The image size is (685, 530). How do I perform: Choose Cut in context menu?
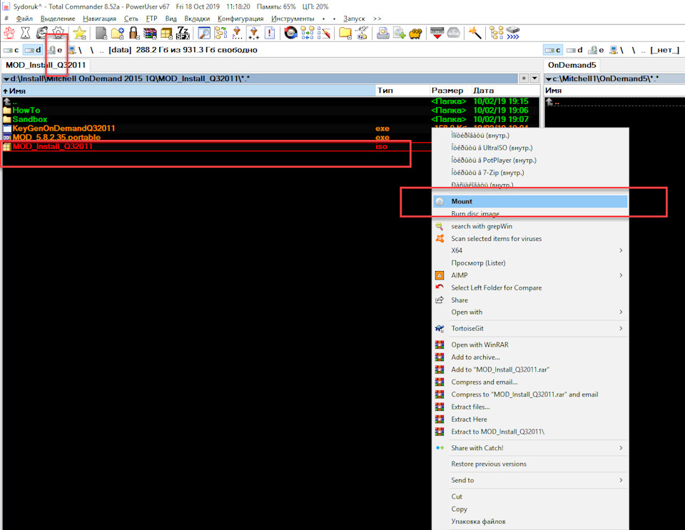(530, 496)
